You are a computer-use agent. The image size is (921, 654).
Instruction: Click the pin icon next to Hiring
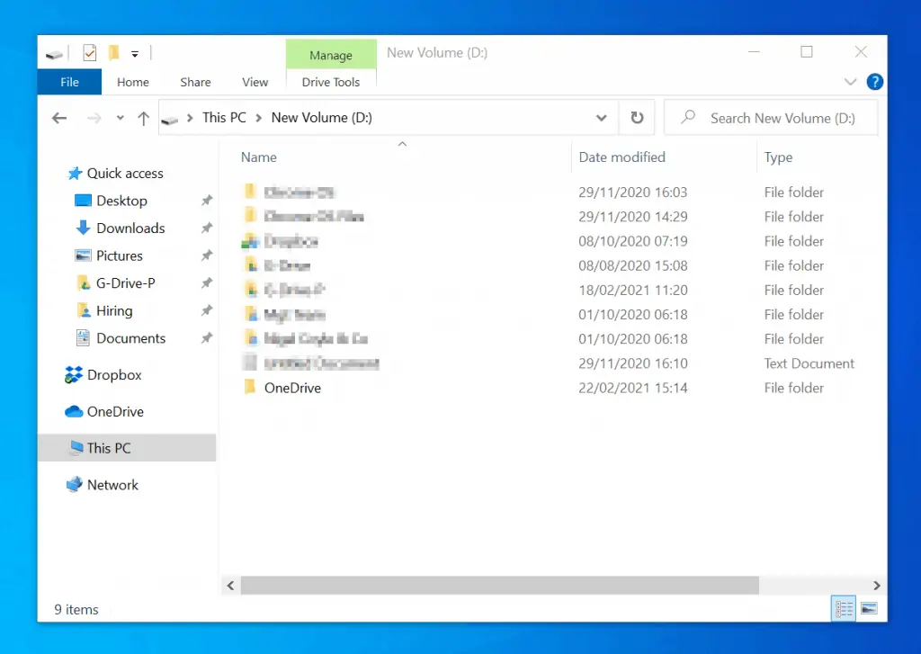pyautogui.click(x=206, y=310)
